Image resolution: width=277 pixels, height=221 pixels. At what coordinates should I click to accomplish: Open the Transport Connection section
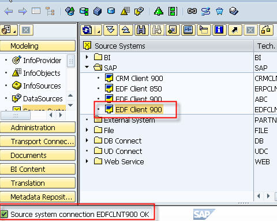(x=38, y=141)
